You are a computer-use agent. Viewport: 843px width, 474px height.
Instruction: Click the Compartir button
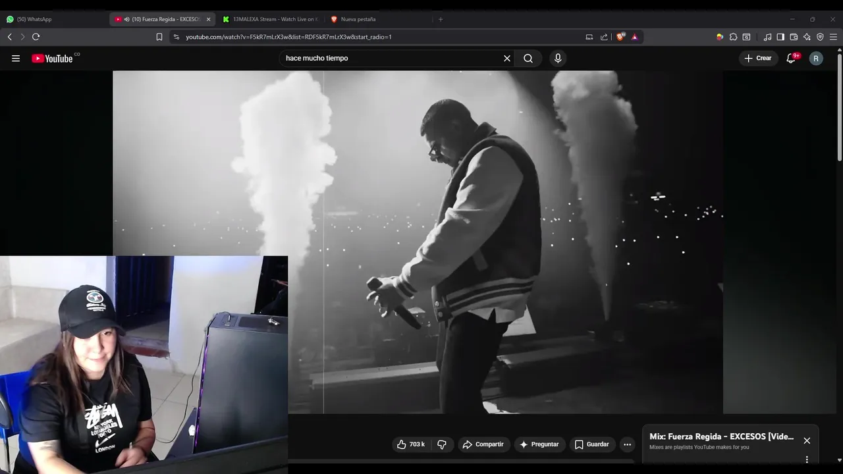483,444
